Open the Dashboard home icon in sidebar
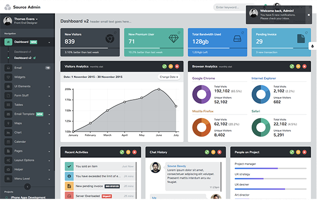317x200 pixels. click(x=8, y=42)
